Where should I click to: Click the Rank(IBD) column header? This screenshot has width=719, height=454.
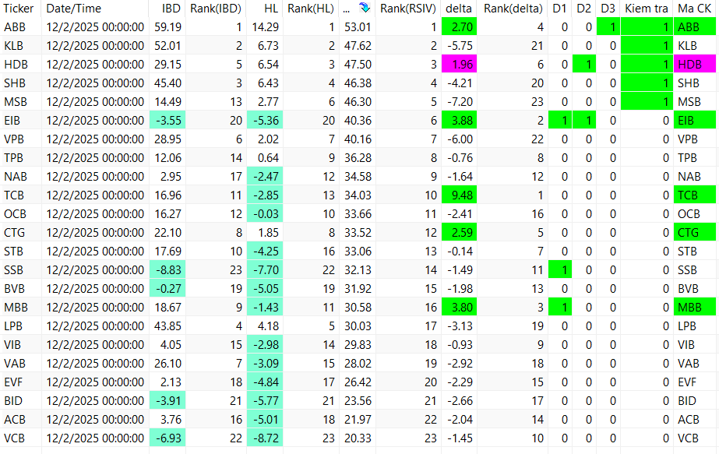(x=216, y=9)
